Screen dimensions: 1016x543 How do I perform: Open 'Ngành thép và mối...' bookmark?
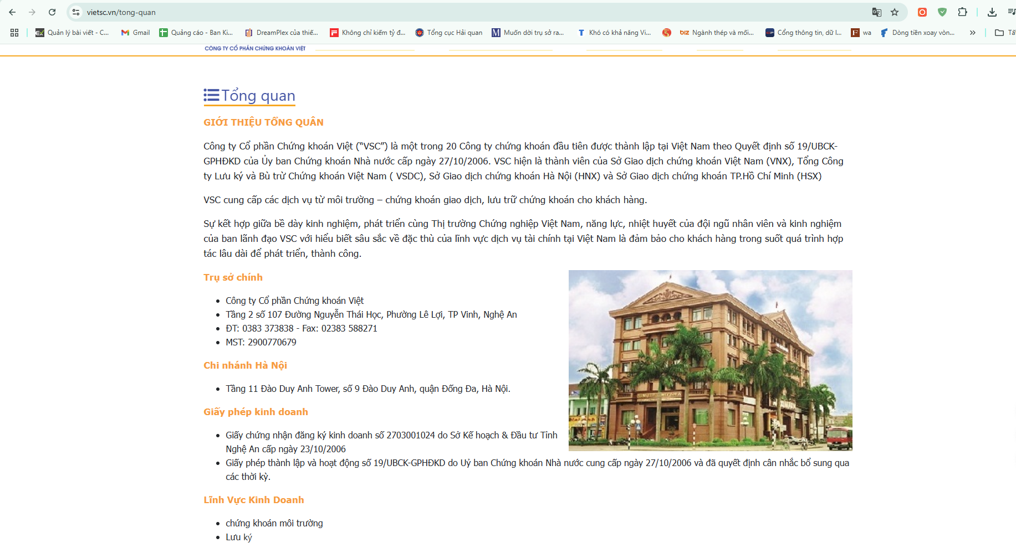tap(717, 33)
